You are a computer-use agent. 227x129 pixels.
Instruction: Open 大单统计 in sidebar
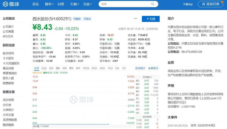[x=8, y=110]
